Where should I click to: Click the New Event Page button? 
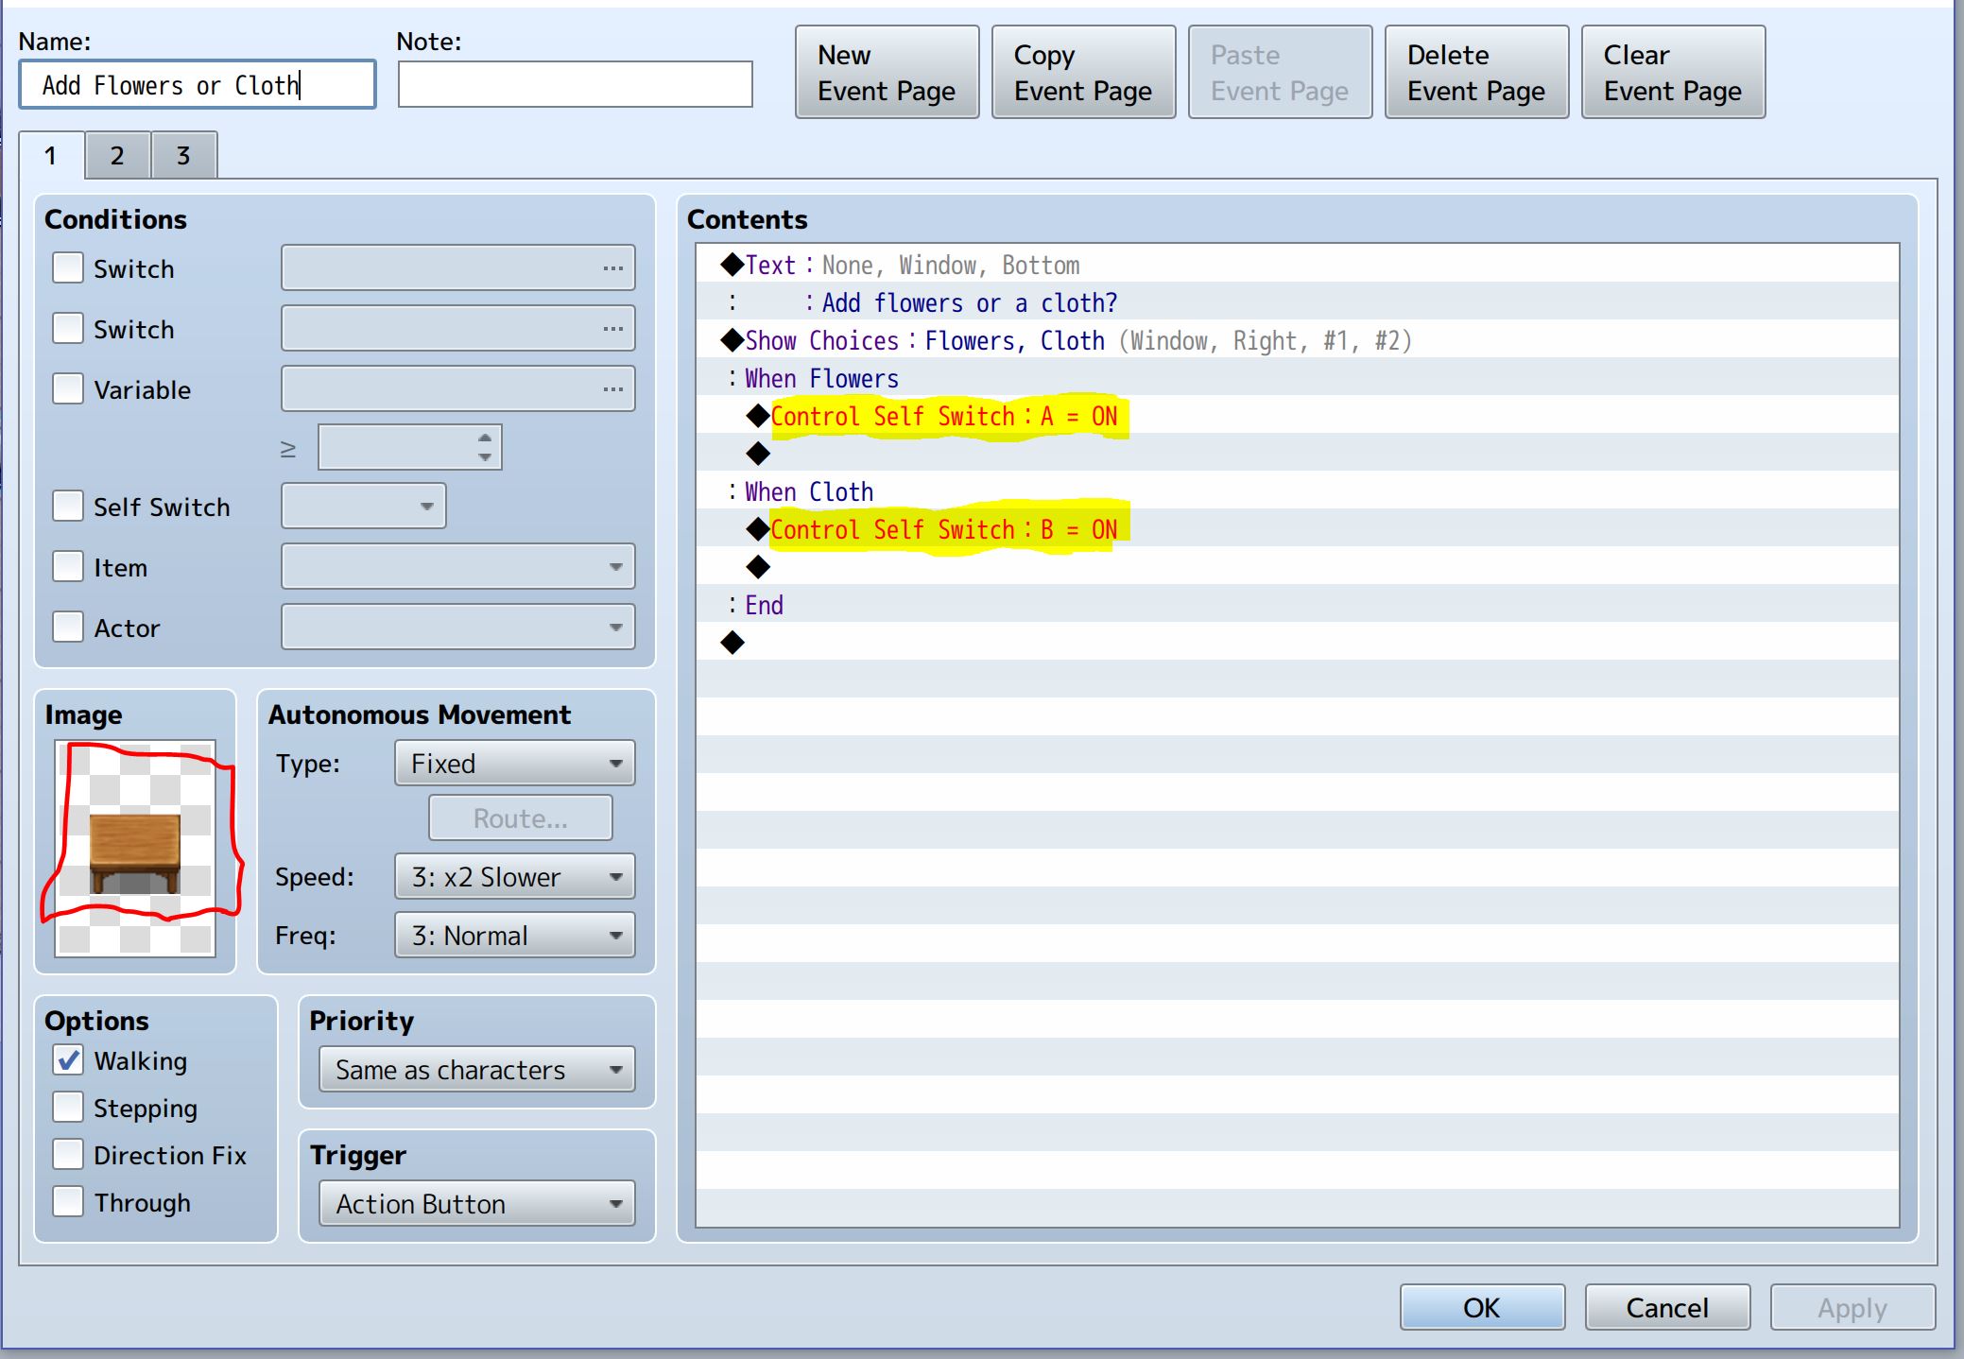[887, 73]
